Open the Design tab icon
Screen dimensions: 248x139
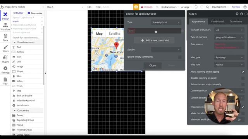(5, 15)
